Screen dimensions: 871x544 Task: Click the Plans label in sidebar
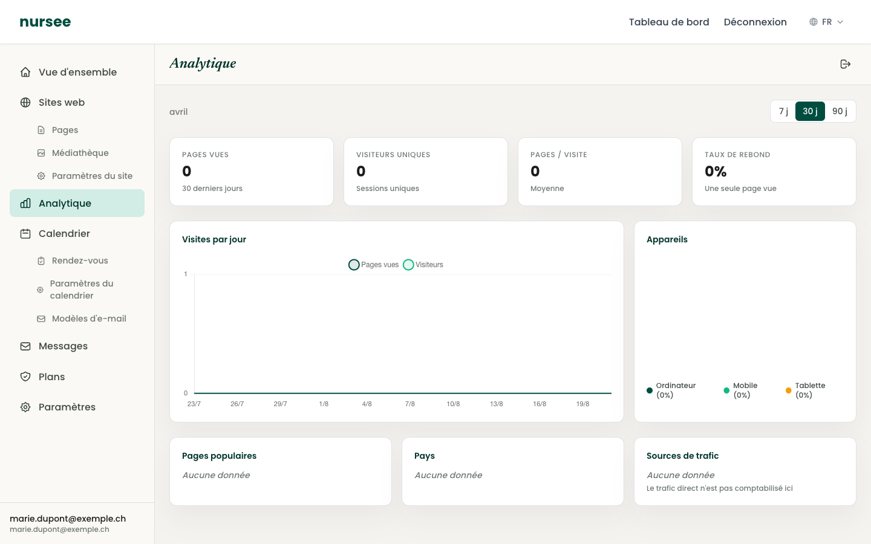(x=51, y=377)
